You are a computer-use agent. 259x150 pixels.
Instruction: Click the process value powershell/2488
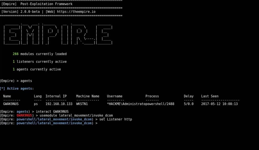160,104
